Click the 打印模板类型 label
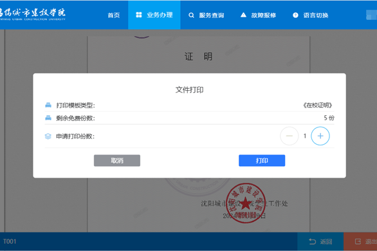The height and width of the screenshot is (251, 377). pos(75,106)
